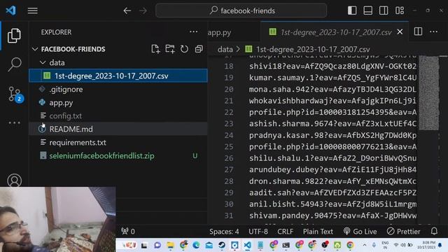Collapse the data folder
This screenshot has height=252, width=448.
tap(43, 62)
